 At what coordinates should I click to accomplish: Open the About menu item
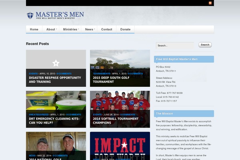[51, 29]
